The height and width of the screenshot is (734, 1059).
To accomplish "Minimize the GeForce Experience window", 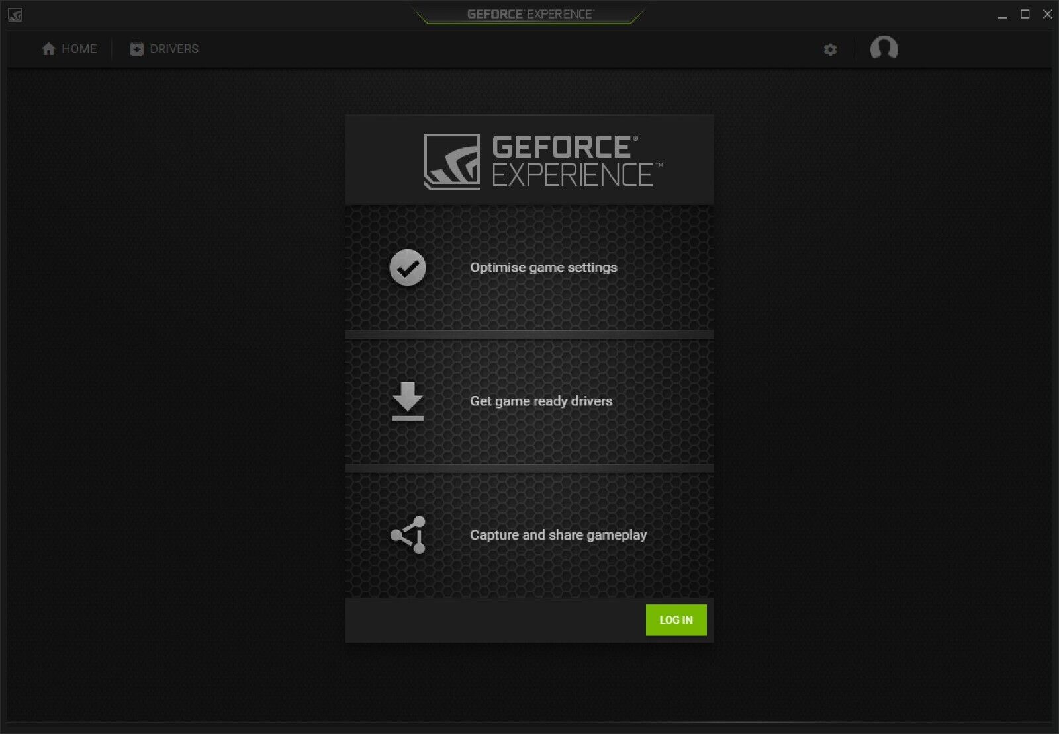I will click(x=1002, y=15).
